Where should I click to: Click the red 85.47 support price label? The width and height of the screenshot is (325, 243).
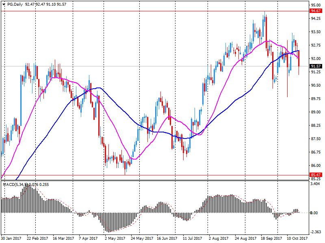pyautogui.click(x=316, y=175)
